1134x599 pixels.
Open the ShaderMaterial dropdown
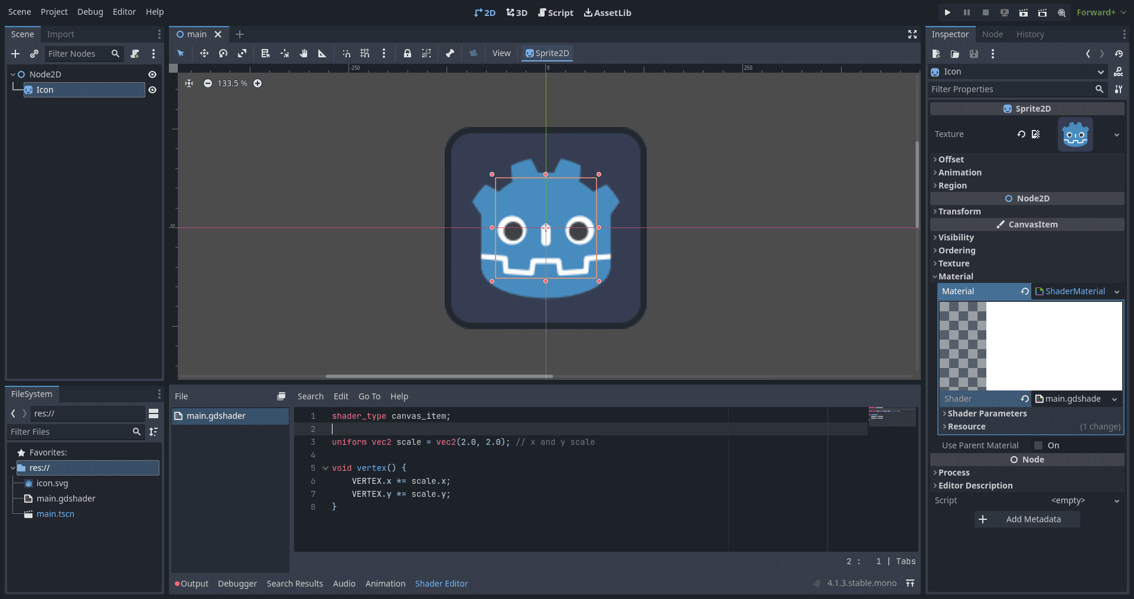1116,291
